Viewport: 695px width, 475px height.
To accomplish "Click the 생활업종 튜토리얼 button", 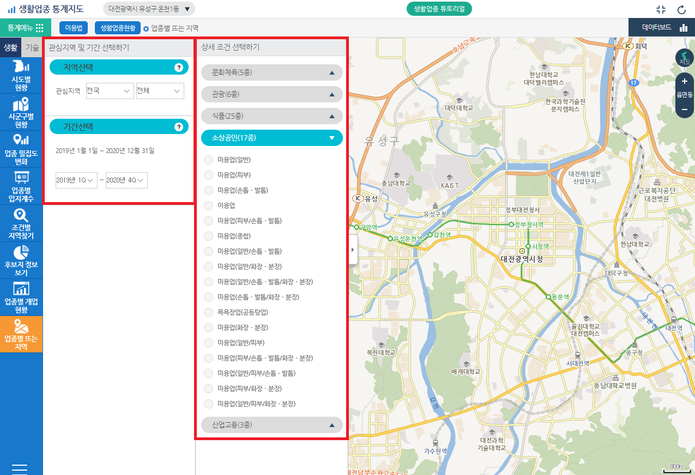I will [439, 9].
